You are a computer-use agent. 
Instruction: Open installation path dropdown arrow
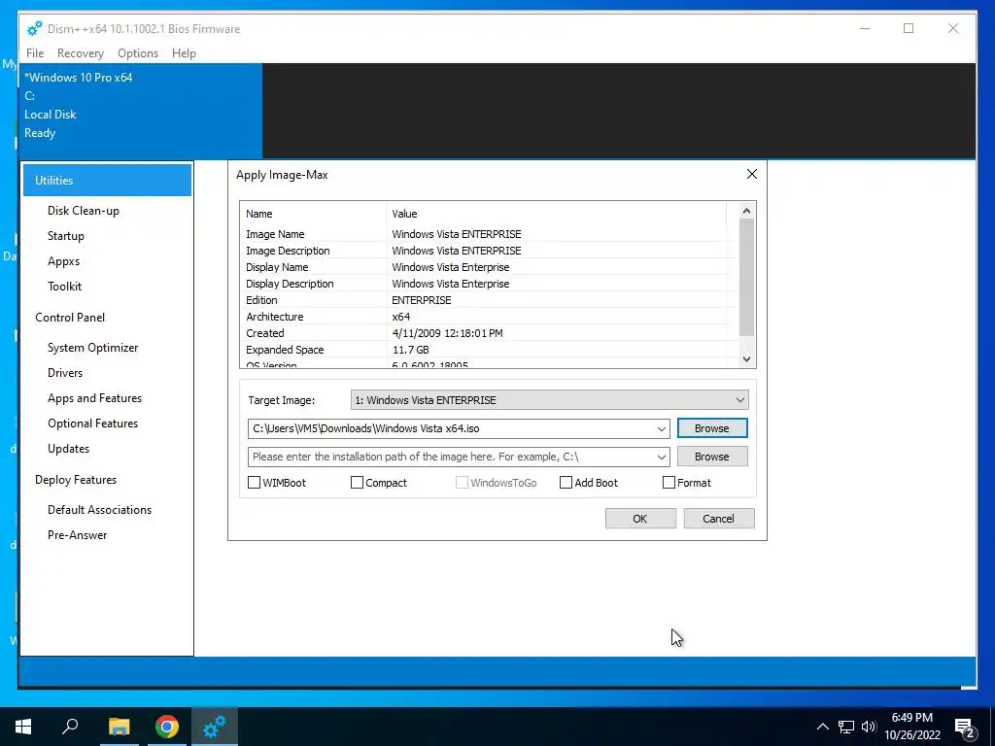point(661,457)
